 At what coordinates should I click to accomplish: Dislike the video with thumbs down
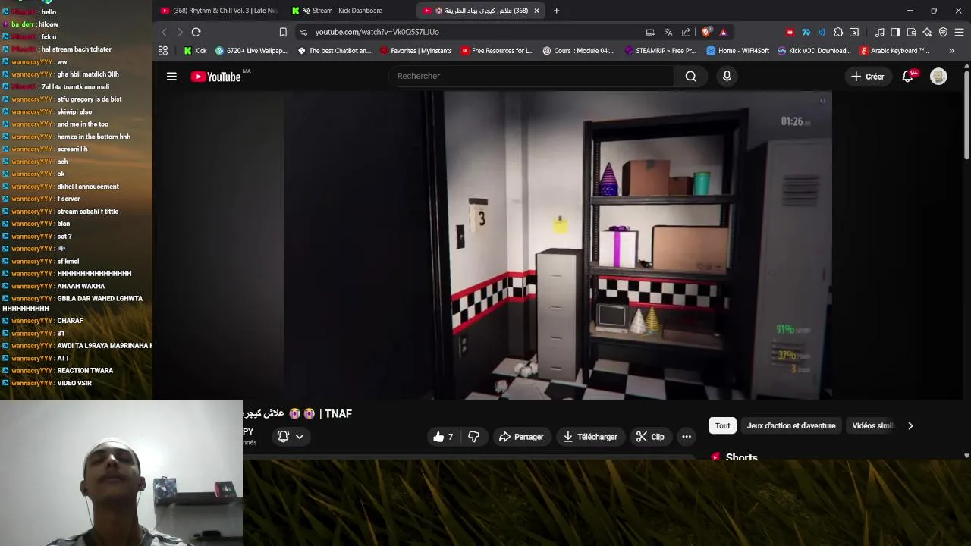tap(473, 437)
